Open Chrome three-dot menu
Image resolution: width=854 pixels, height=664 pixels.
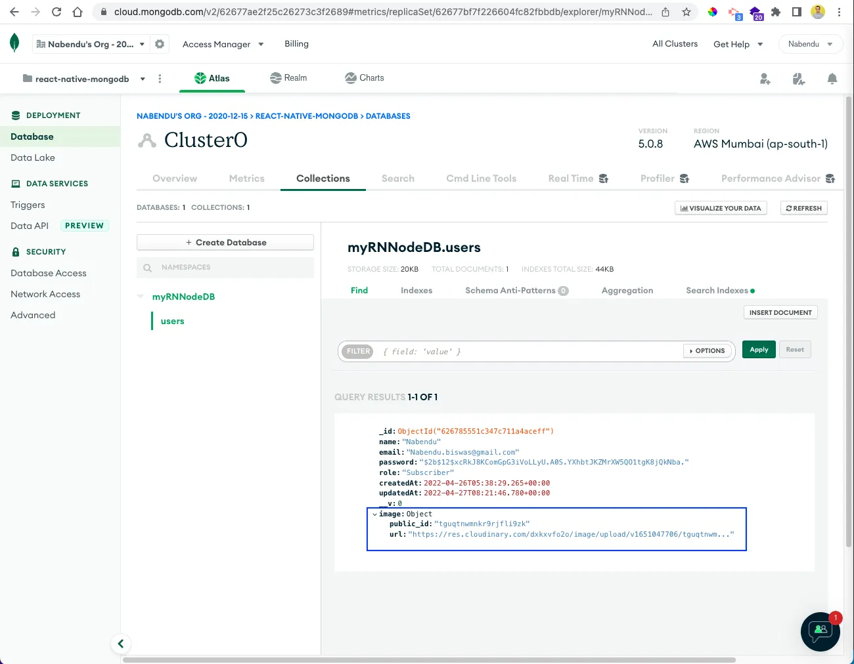[839, 12]
